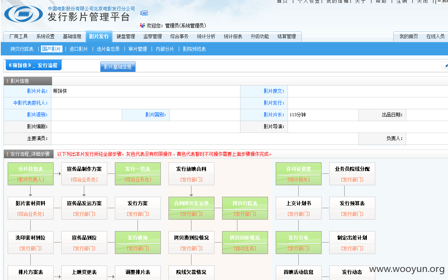Click the 影片信息 section header

pyautogui.click(x=28, y=81)
